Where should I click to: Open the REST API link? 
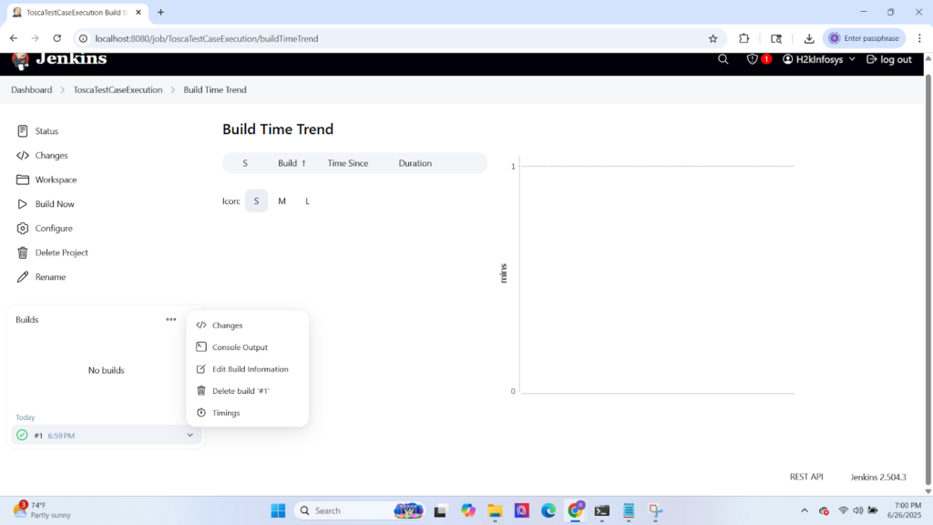point(806,476)
